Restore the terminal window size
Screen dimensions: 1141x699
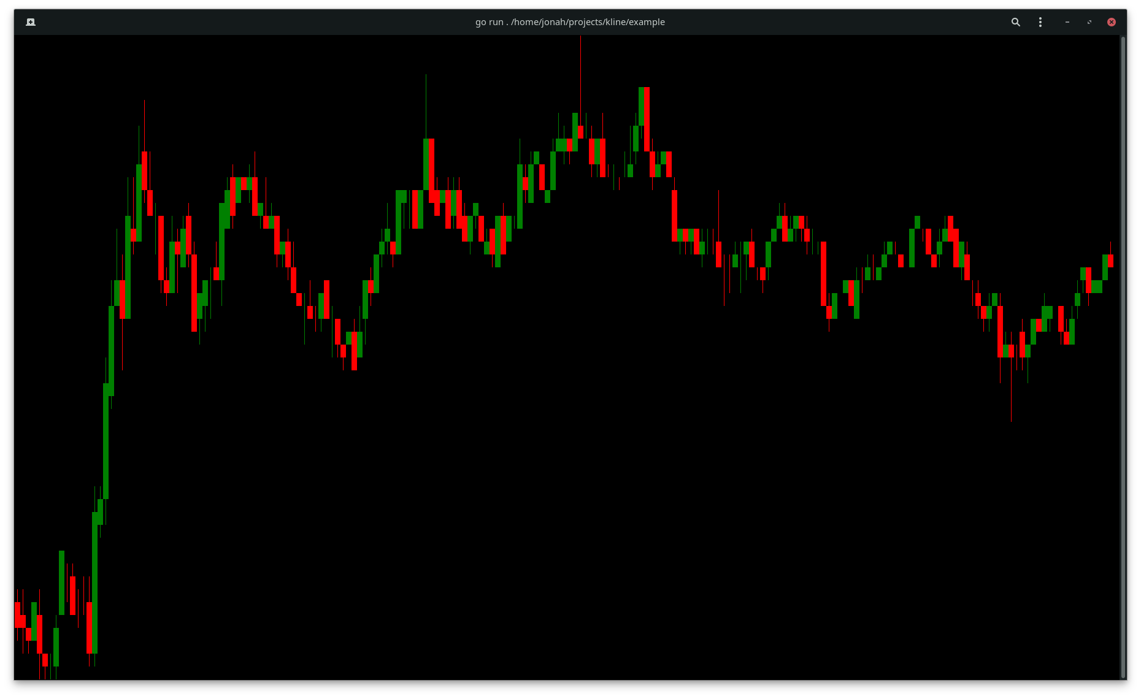1089,22
